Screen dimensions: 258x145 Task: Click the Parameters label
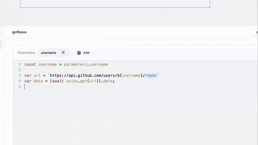[x=26, y=53]
